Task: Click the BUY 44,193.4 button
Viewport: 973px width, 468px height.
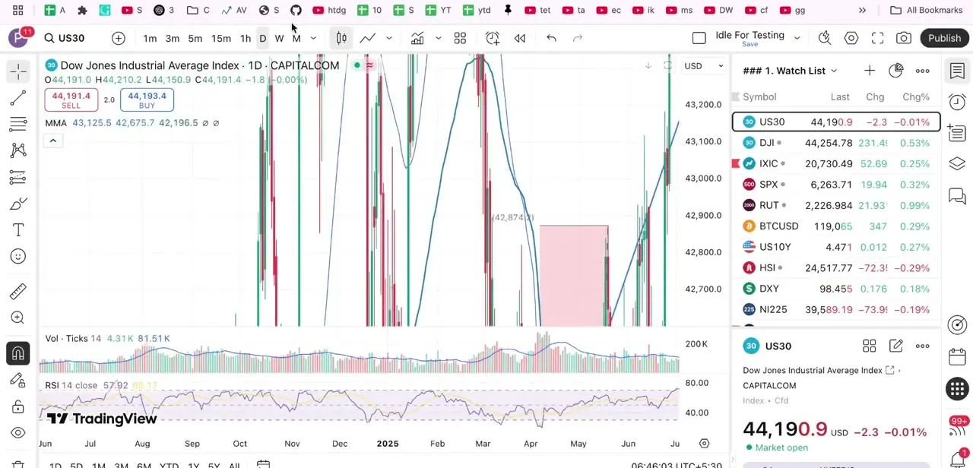Action: (147, 100)
